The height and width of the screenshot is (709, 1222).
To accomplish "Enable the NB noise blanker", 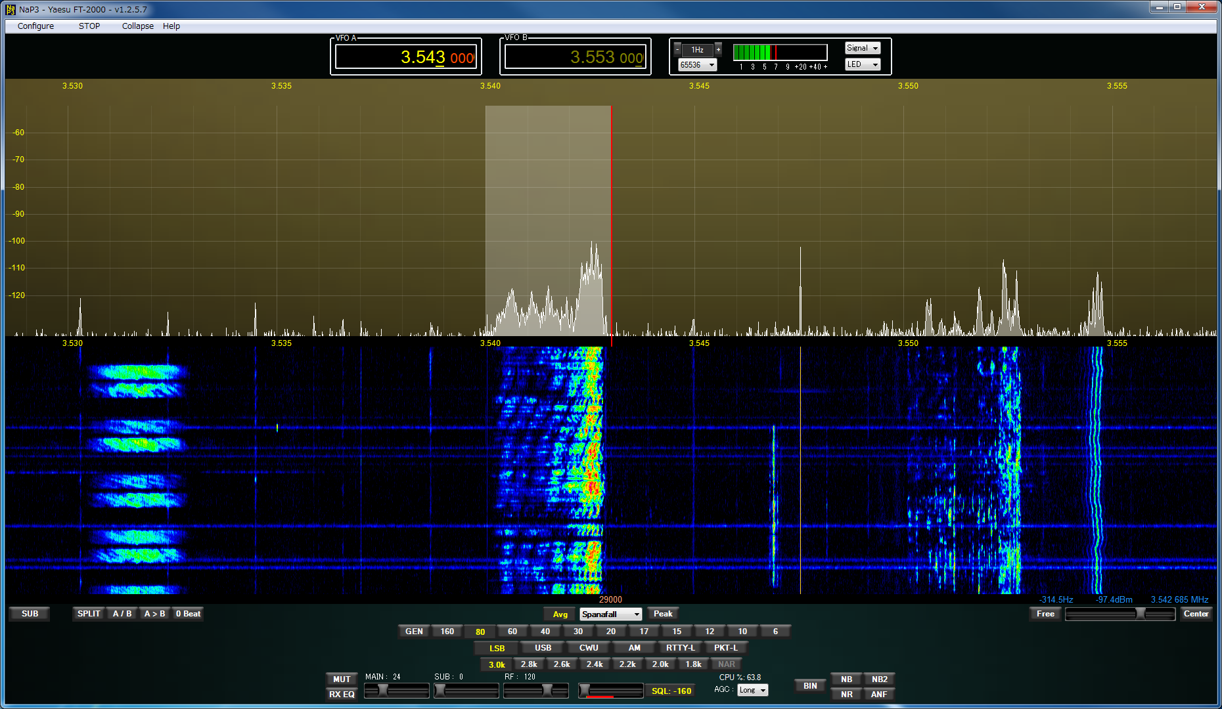I will click(846, 679).
